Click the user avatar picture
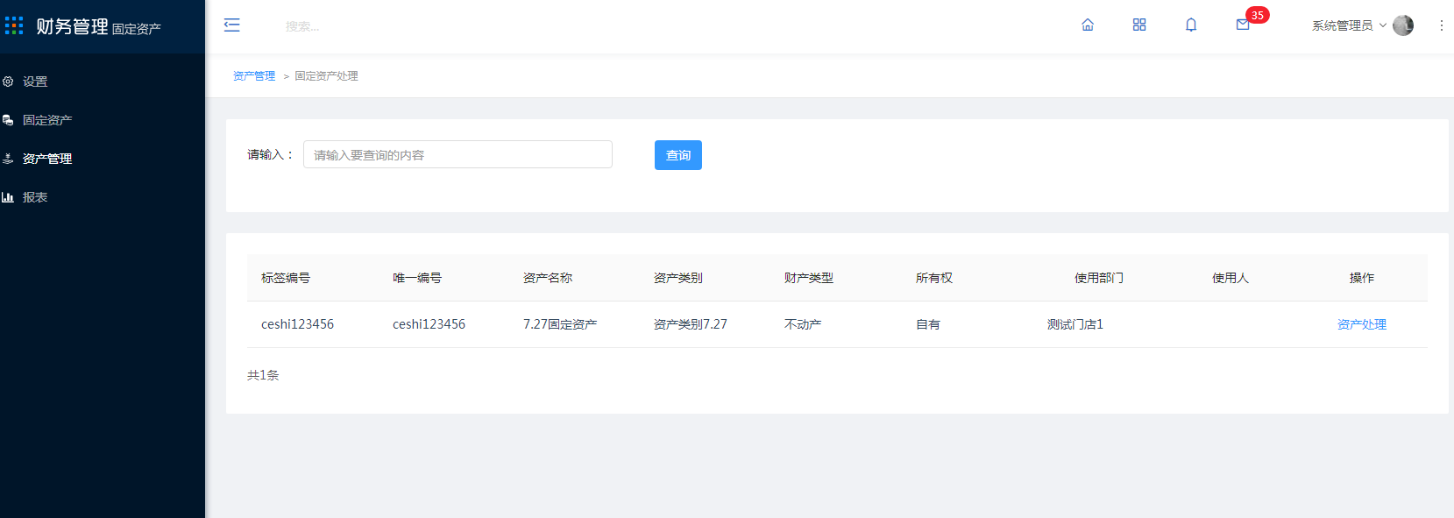 pyautogui.click(x=1403, y=25)
